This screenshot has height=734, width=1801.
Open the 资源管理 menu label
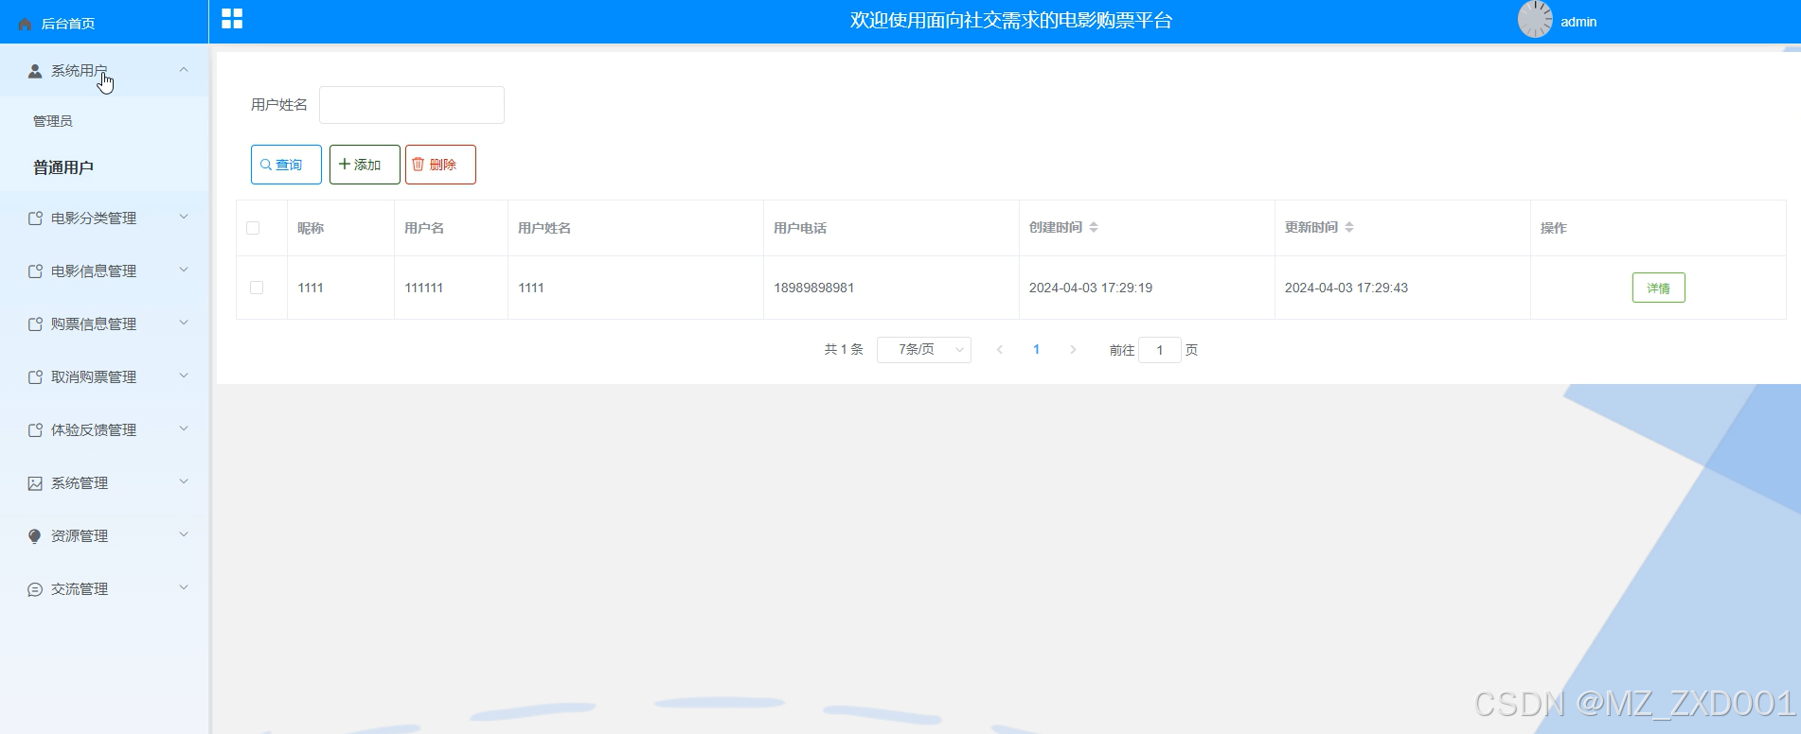(80, 536)
